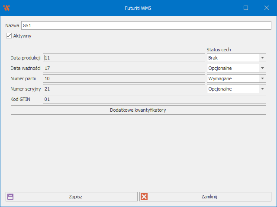Maximize the Futuriti WMS window
Screen dimensions: 277x207
[x=246, y=8]
